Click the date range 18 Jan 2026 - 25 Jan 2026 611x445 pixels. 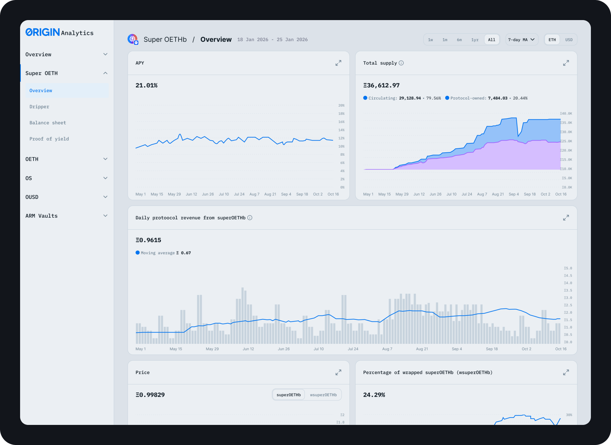tap(272, 40)
